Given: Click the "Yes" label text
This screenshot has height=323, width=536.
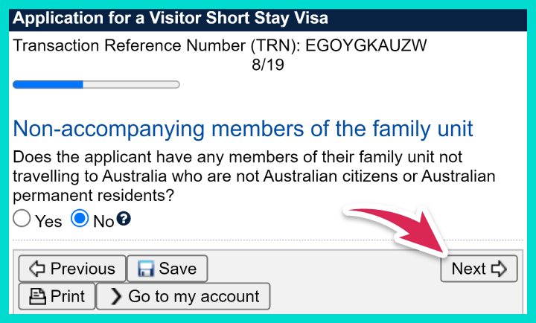Looking at the screenshot, I should (48, 221).
